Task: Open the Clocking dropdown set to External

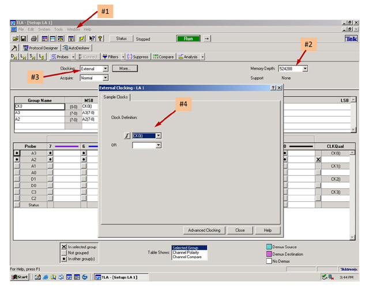Action: [105, 68]
